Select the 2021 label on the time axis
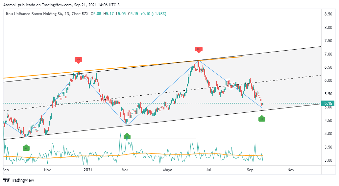This screenshot has width=339, height=186. click(x=88, y=170)
